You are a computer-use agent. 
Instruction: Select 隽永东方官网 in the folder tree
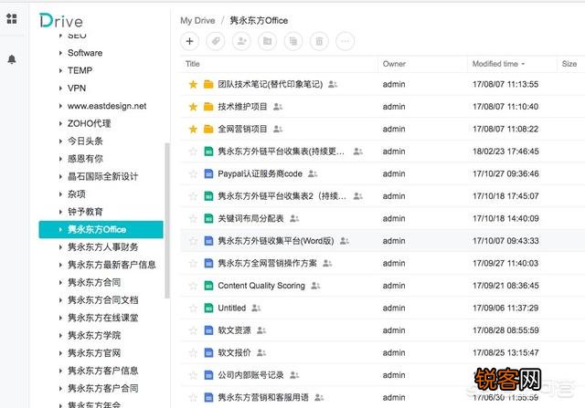[x=94, y=353]
